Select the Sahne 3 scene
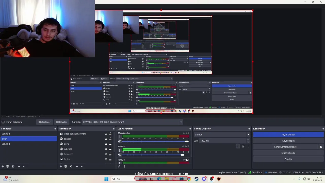The width and height of the screenshot is (325, 183). (x=28, y=144)
